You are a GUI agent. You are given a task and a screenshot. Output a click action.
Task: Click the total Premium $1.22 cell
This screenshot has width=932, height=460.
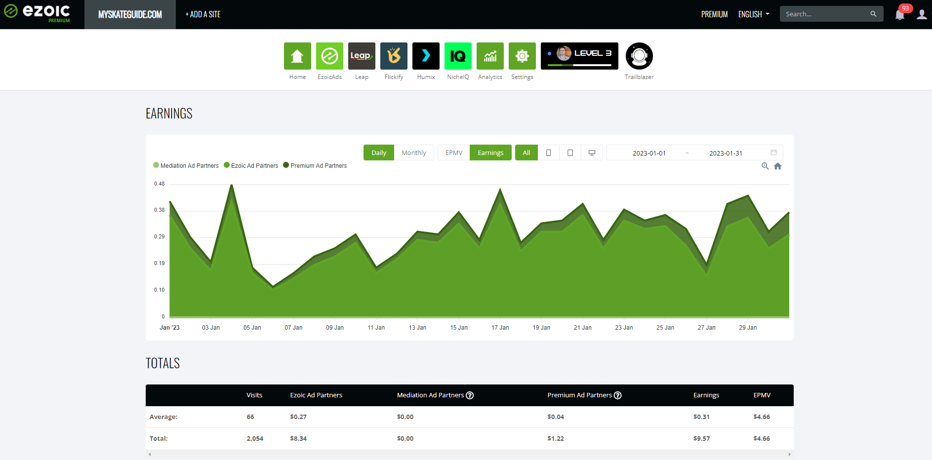coord(556,438)
